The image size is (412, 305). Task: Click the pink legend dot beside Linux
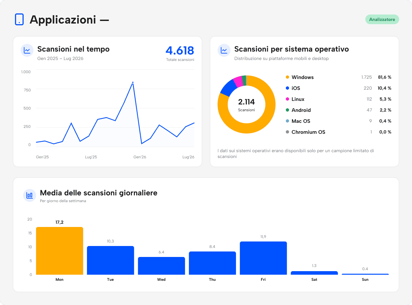point(287,99)
